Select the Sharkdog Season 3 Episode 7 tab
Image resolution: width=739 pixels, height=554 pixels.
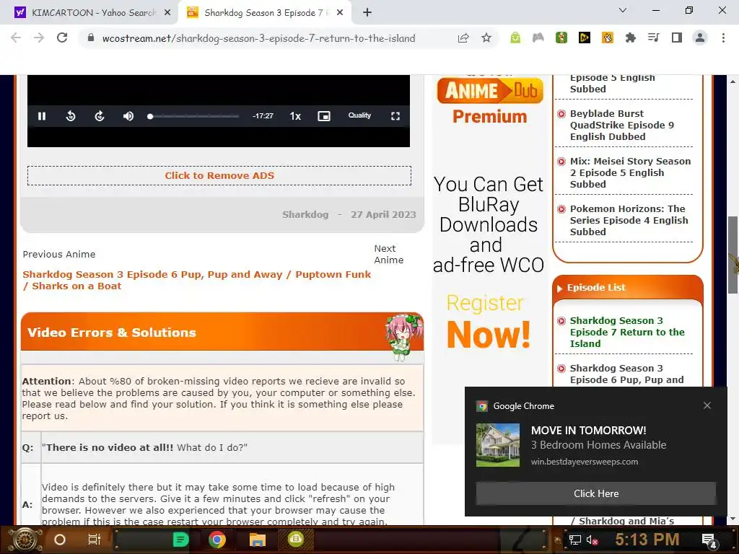tap(266, 13)
